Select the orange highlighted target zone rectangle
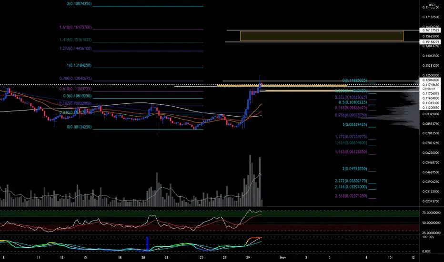This screenshot has height=262, width=444. click(322, 36)
